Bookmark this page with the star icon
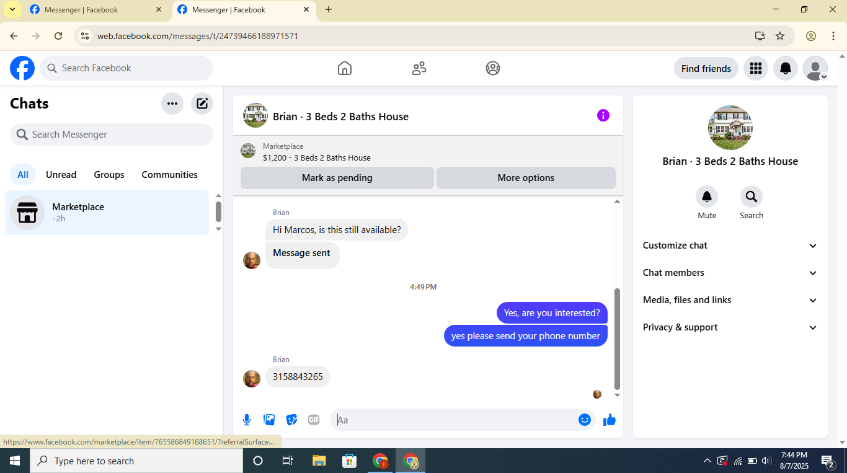 pos(780,36)
